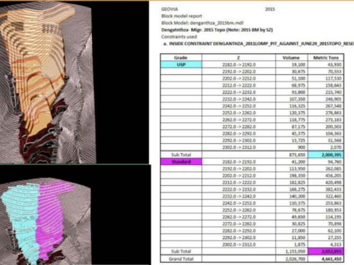The image size is (354, 265).
Task: Click the INSIDE CONSTRAINT line text
Action: tap(258, 44)
